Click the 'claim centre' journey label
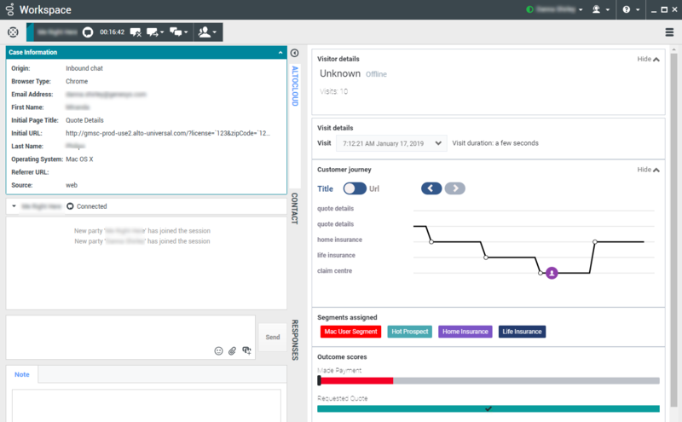 (334, 270)
